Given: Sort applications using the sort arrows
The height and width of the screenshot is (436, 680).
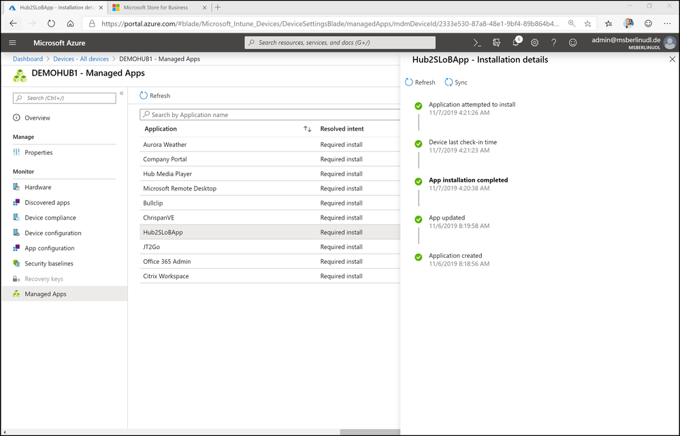Looking at the screenshot, I should pos(308,129).
